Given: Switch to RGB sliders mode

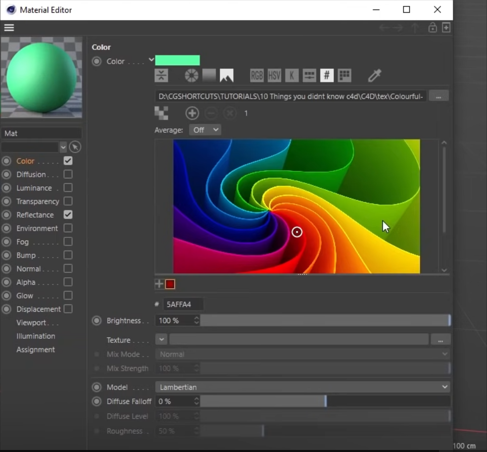Looking at the screenshot, I should coord(257,76).
